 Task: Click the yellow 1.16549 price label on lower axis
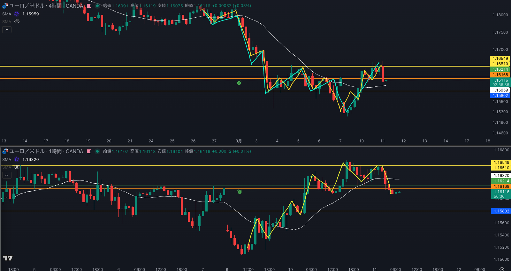pos(501,163)
